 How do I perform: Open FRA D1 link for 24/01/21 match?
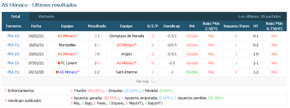pos(13,36)
